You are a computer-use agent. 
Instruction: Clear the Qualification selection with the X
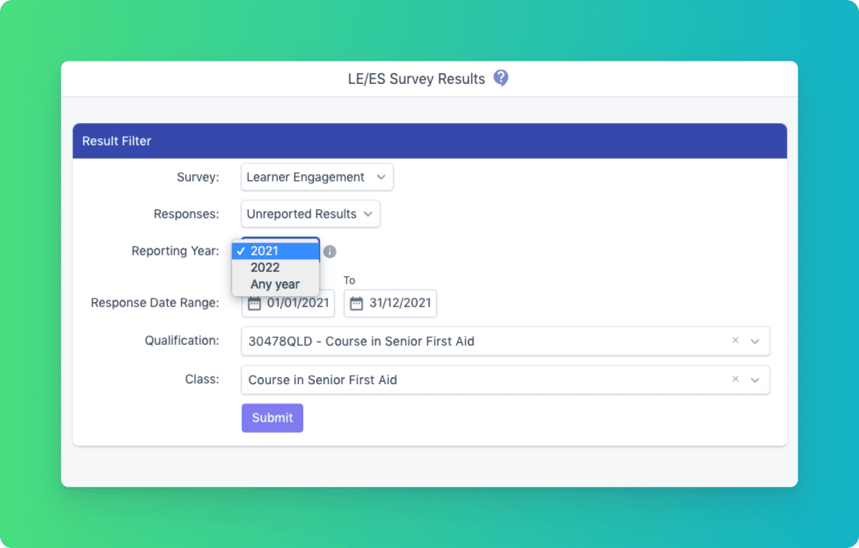735,341
